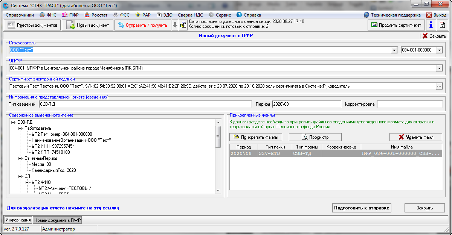Open the Сверка НДС menu
The width and height of the screenshot is (452, 235).
click(x=190, y=15)
